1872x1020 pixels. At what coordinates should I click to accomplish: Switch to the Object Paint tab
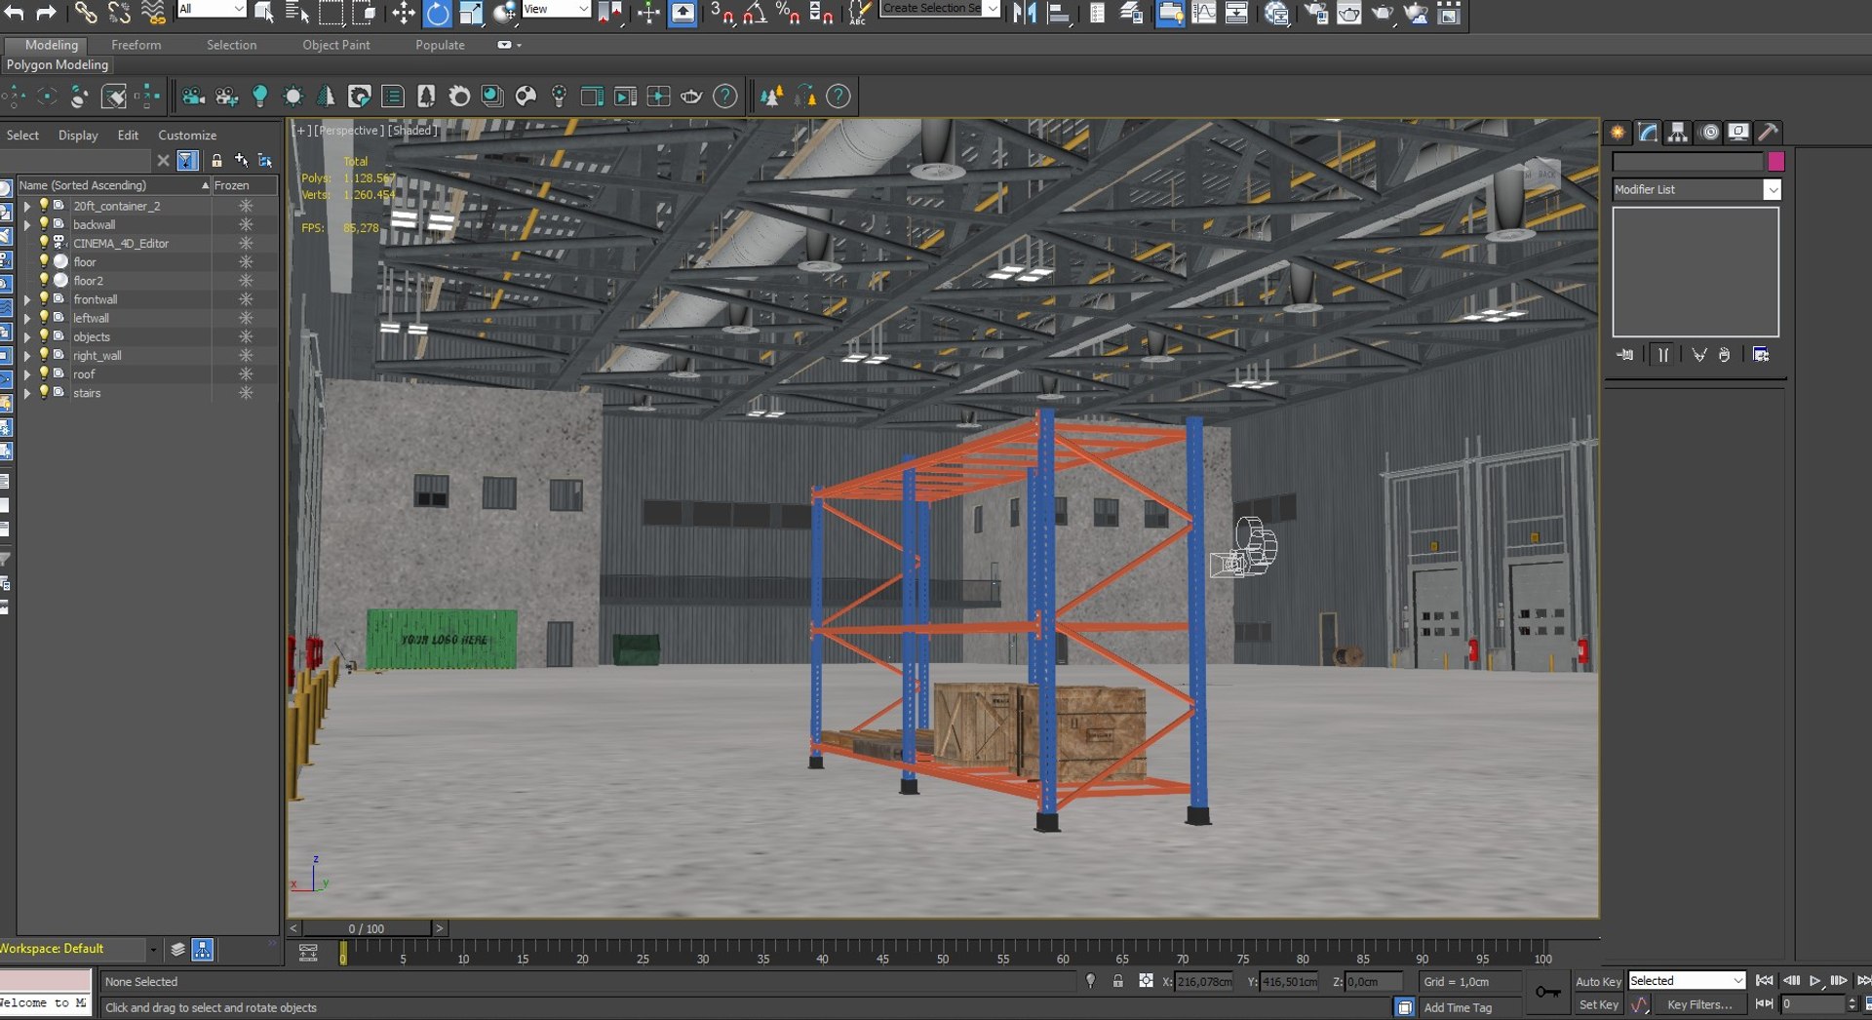(335, 45)
